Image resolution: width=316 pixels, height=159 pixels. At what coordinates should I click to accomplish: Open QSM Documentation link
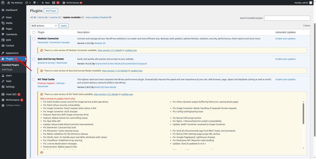click(130, 64)
